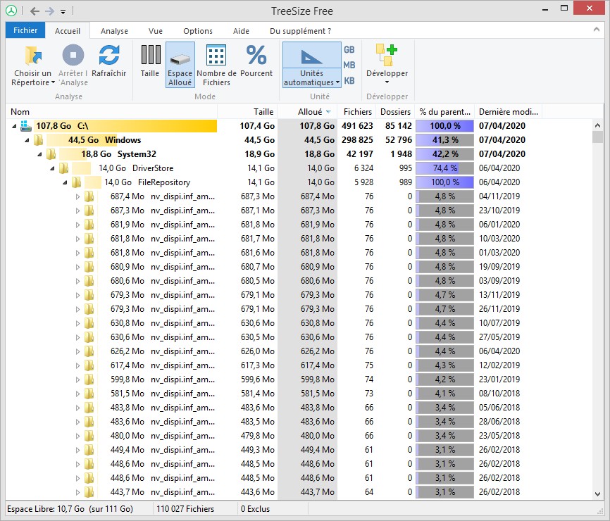Click the TreeSize logo icon in title bar

(11, 11)
